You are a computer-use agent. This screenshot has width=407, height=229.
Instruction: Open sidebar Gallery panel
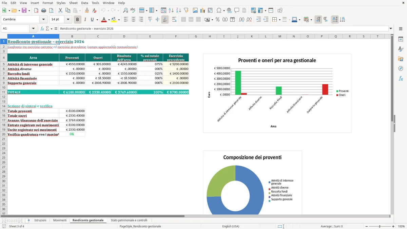(401, 59)
